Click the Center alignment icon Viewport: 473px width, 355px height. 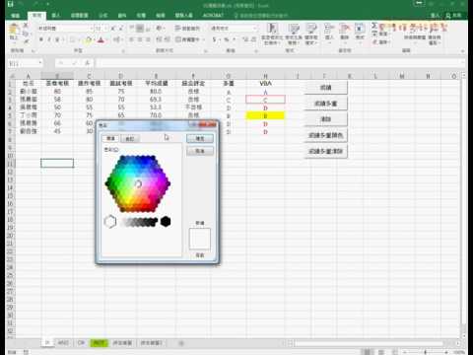(x=140, y=39)
